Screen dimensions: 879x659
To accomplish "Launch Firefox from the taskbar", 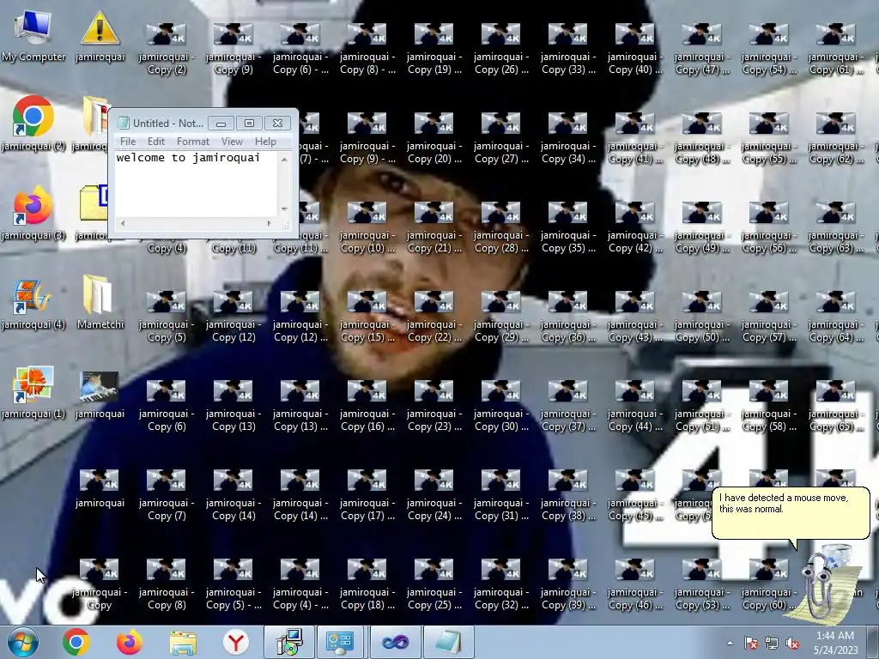I will 130,642.
